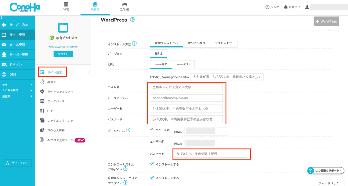Click the database (データベース) sidebar icon
The width and height of the screenshot is (348, 186).
pyautogui.click(x=43, y=101)
